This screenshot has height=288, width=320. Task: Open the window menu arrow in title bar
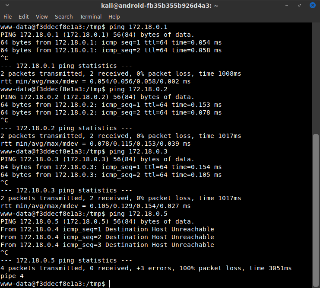(7, 6)
